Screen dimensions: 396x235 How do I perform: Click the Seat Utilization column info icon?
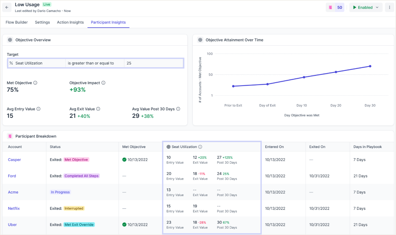point(200,147)
